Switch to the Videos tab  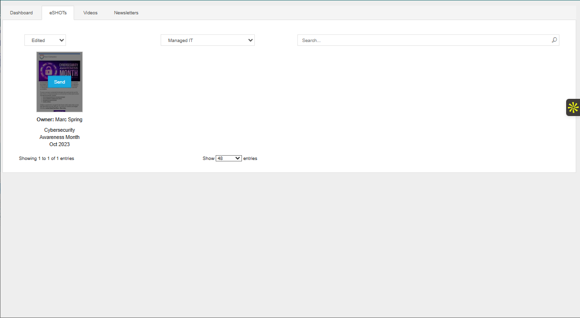(x=90, y=13)
